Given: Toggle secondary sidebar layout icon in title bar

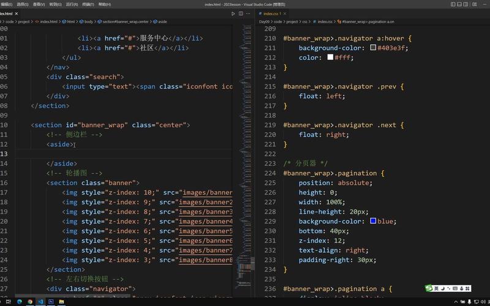Looking at the screenshot, I should click(x=466, y=4).
